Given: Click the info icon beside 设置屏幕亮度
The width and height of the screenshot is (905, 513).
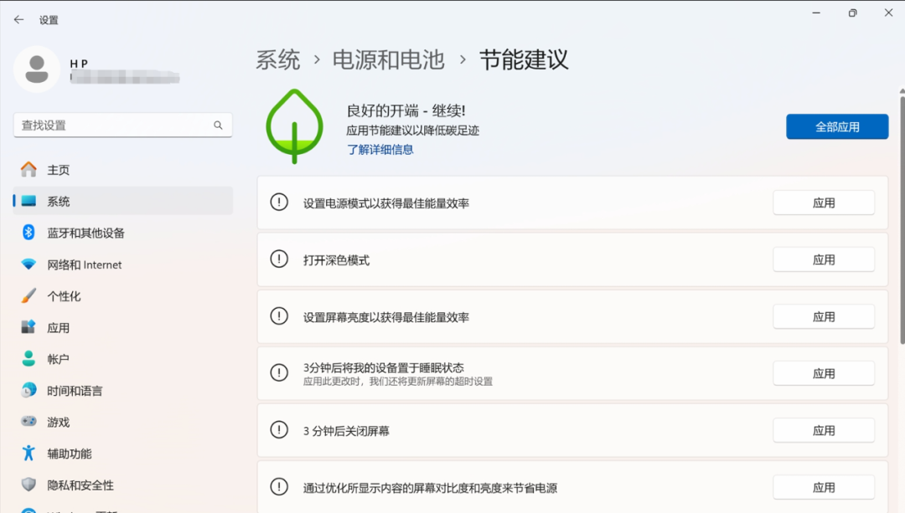Looking at the screenshot, I should pyautogui.click(x=279, y=315).
